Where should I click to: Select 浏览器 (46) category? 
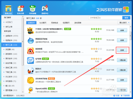click(11, 49)
